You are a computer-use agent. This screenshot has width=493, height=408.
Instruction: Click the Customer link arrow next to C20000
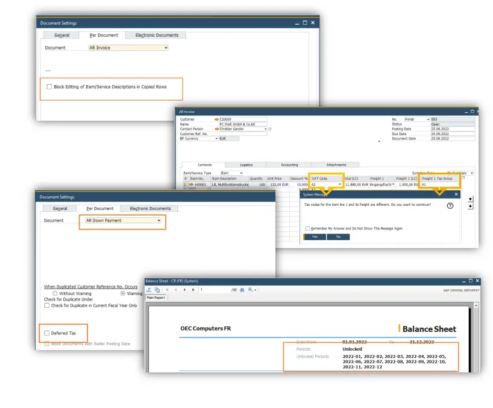coord(216,120)
